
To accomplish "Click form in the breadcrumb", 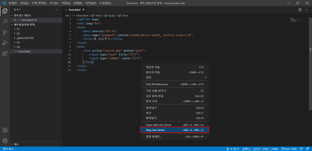I will click(125, 16).
